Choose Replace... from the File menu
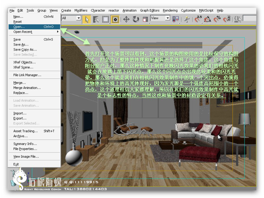The height and width of the screenshot is (198, 264). 34,93
